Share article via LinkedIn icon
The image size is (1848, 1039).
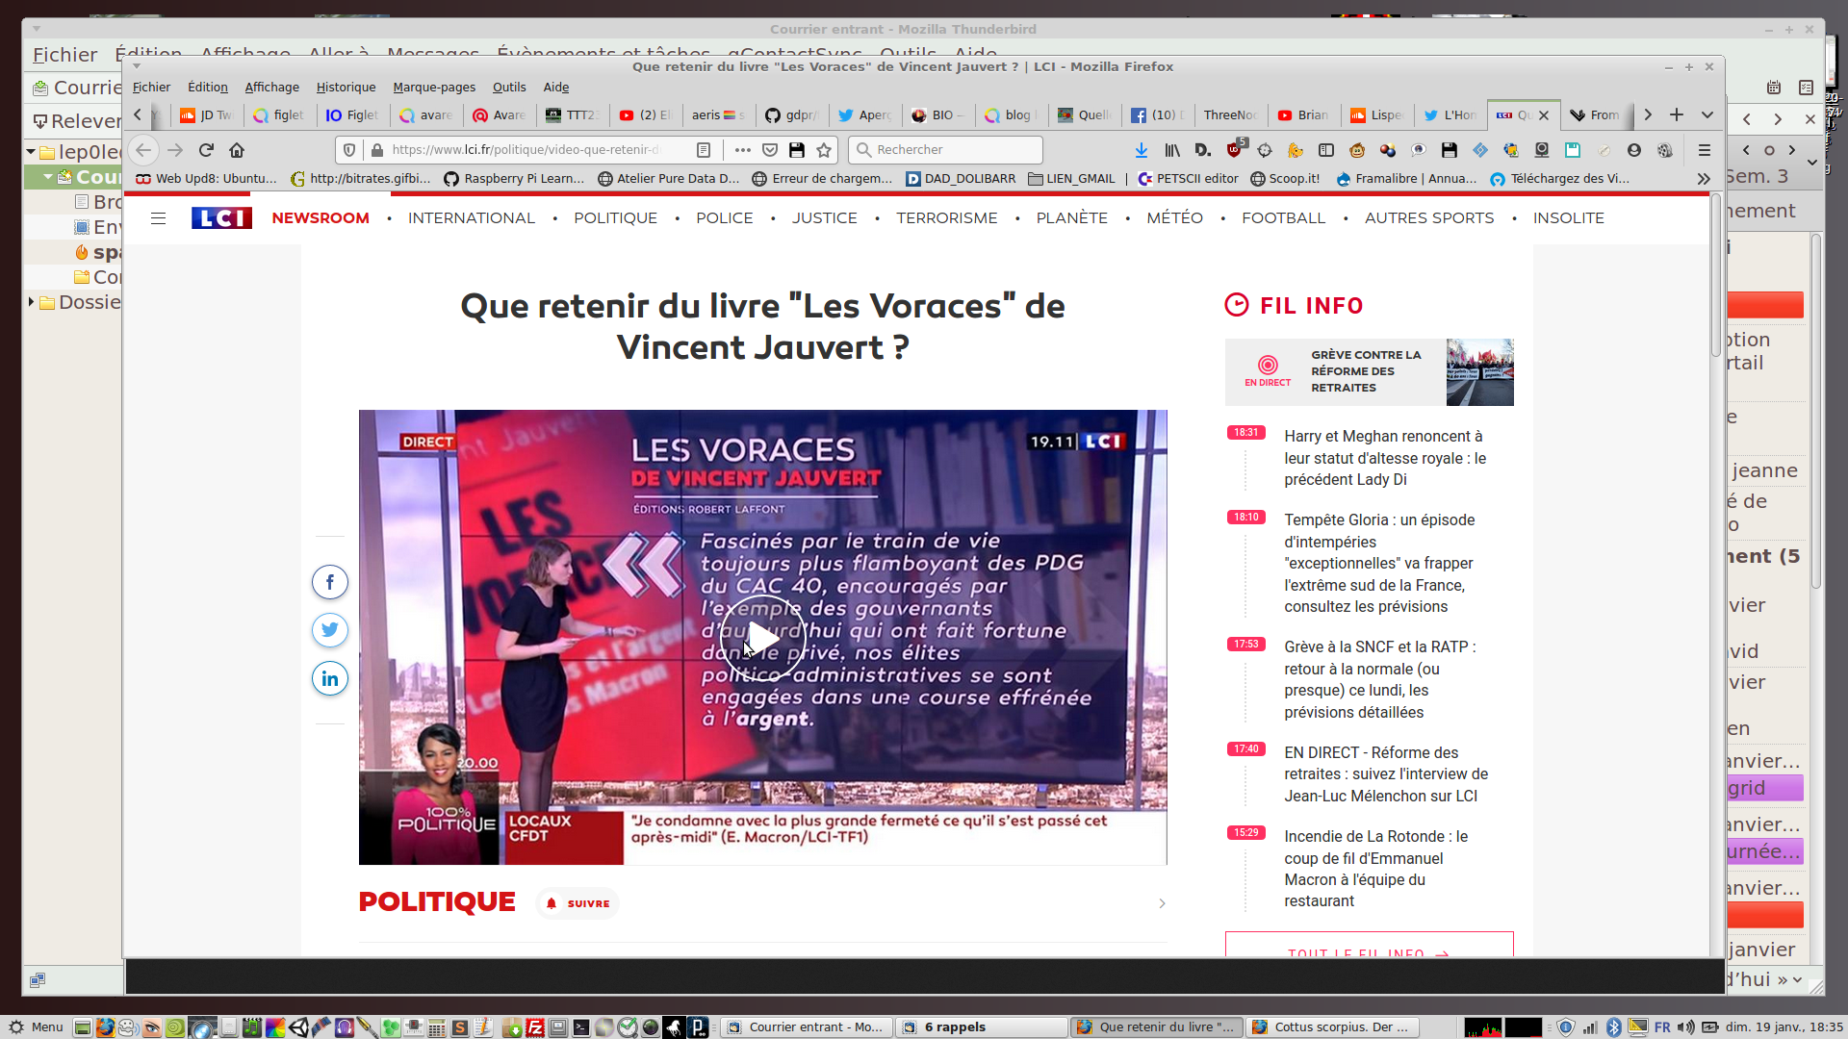click(330, 679)
